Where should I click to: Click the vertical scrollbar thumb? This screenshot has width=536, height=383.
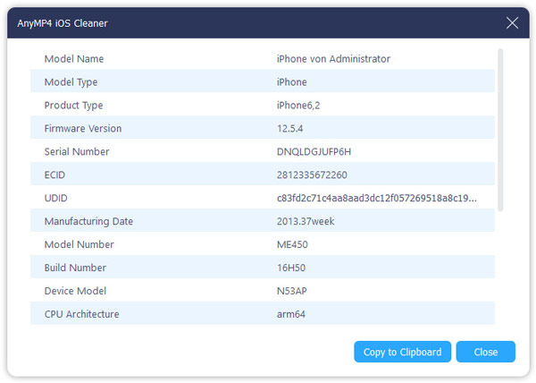(500, 130)
